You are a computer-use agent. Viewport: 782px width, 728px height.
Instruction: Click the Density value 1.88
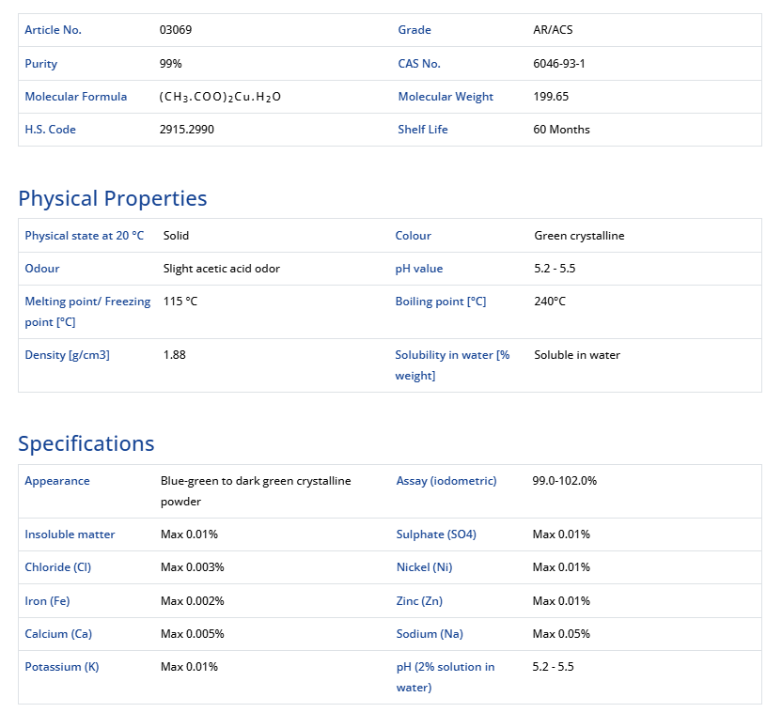click(175, 355)
